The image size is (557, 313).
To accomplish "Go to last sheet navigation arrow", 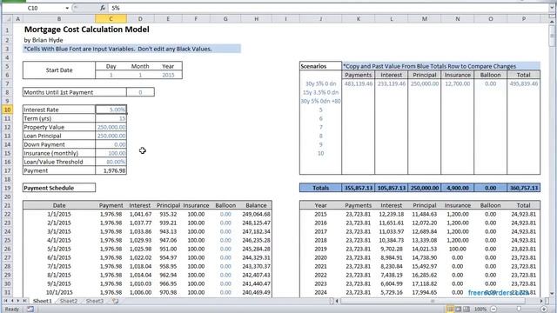I will tap(24, 301).
